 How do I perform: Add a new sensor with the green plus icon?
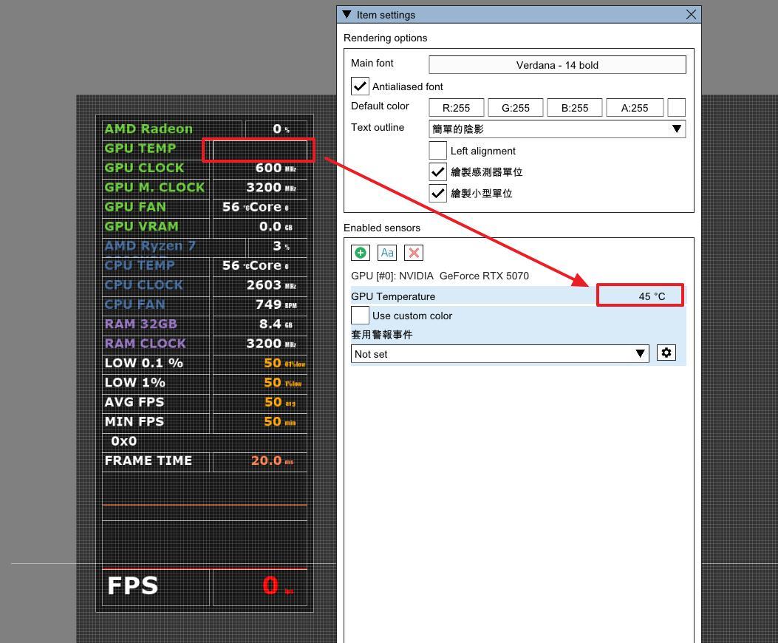click(360, 252)
